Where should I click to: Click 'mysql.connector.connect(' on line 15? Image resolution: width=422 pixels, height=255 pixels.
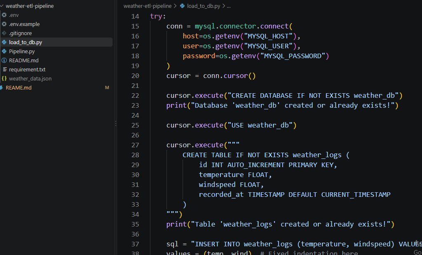pyautogui.click(x=244, y=26)
